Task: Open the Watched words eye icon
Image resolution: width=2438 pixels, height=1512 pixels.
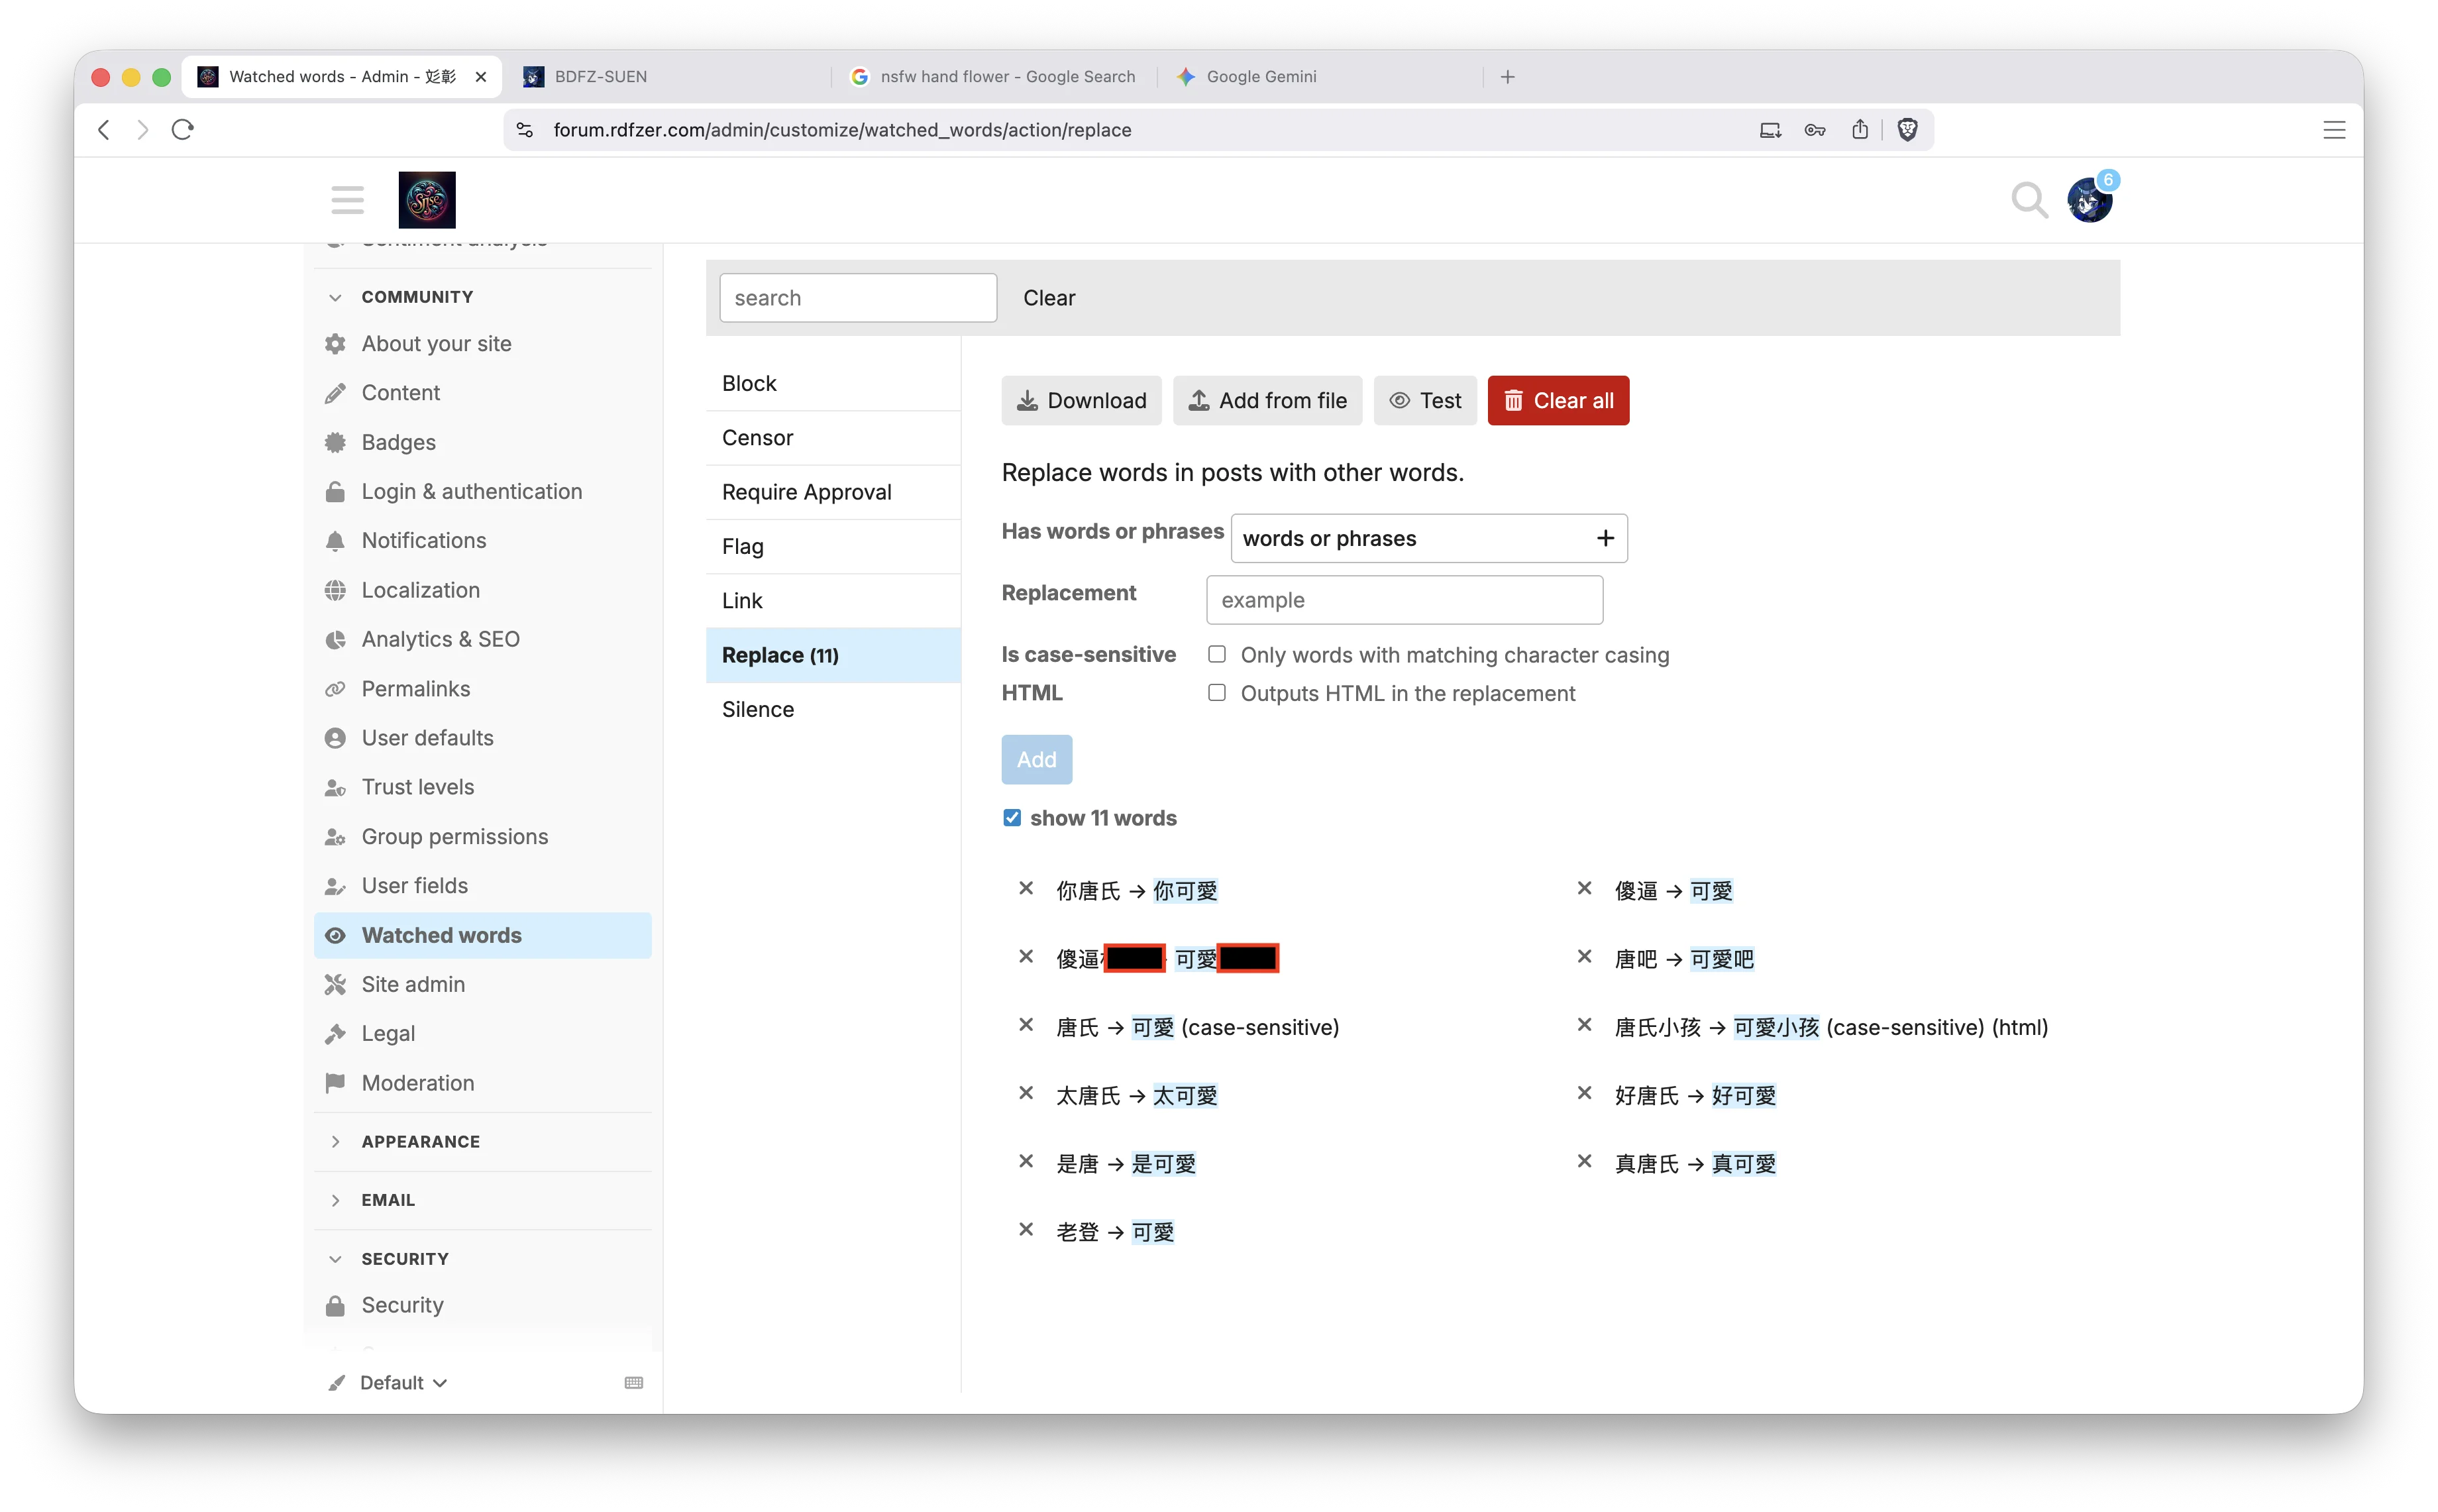Action: click(337, 935)
